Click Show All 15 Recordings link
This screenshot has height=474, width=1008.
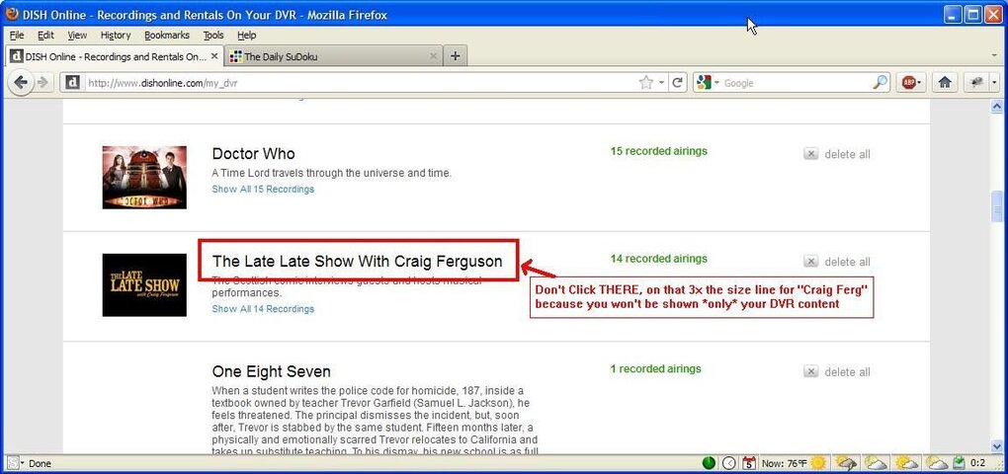263,190
